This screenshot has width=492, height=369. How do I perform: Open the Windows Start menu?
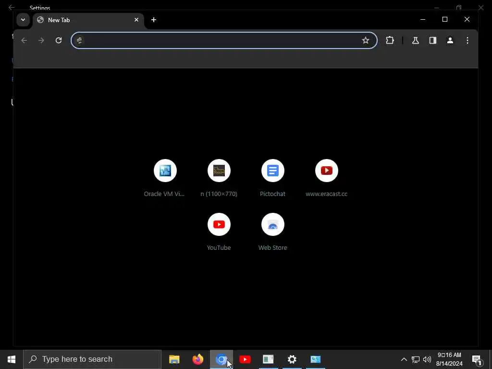tap(12, 359)
